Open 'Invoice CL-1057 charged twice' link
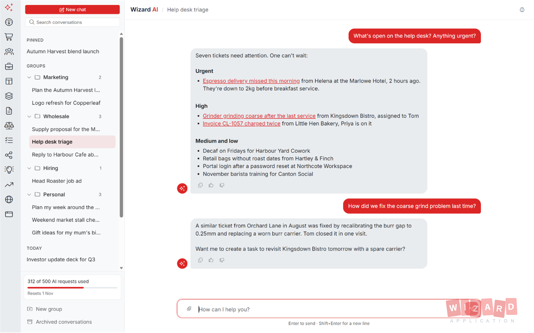The image size is (534, 333). click(241, 124)
